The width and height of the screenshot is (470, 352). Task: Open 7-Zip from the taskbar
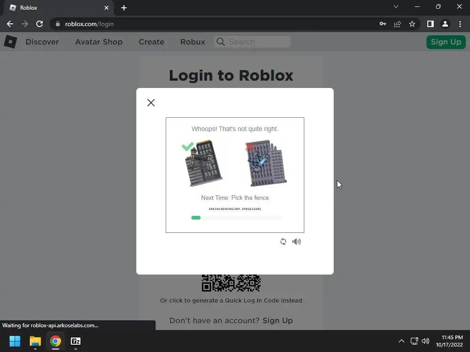pyautogui.click(x=76, y=341)
